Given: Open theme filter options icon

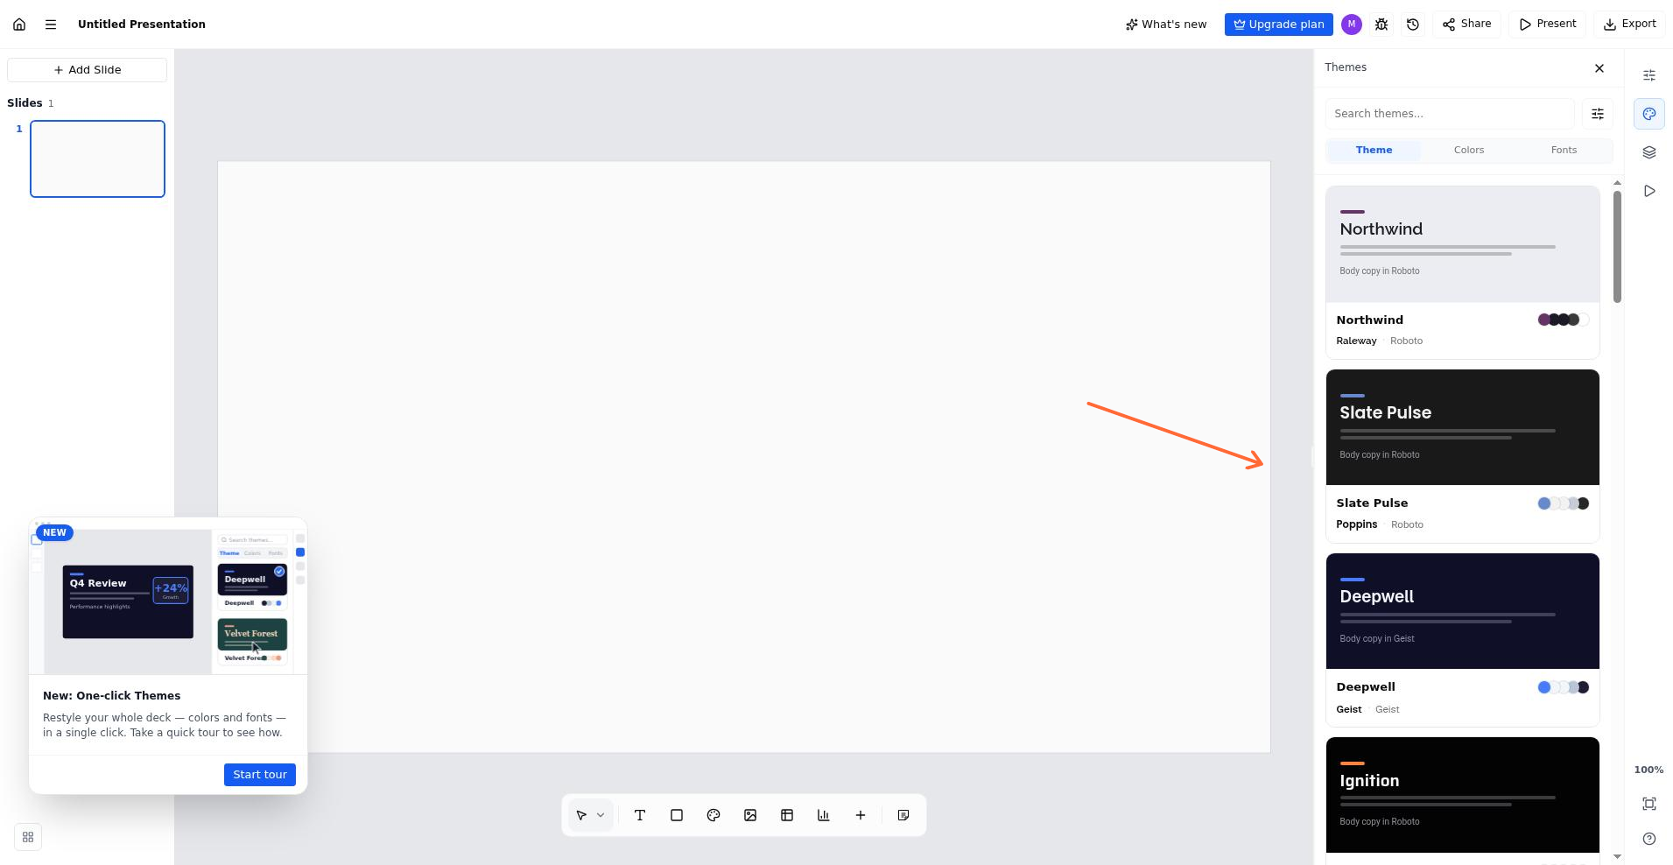Looking at the screenshot, I should point(1598,114).
